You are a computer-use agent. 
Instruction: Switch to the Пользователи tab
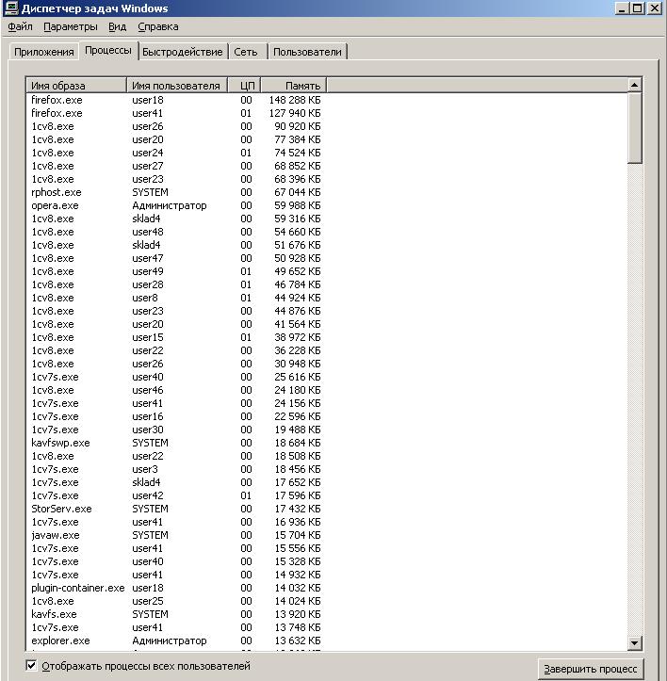307,52
